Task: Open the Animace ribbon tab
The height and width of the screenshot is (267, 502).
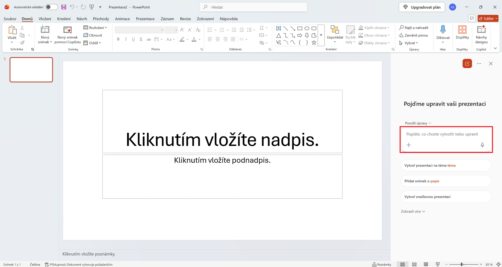Action: point(122,19)
